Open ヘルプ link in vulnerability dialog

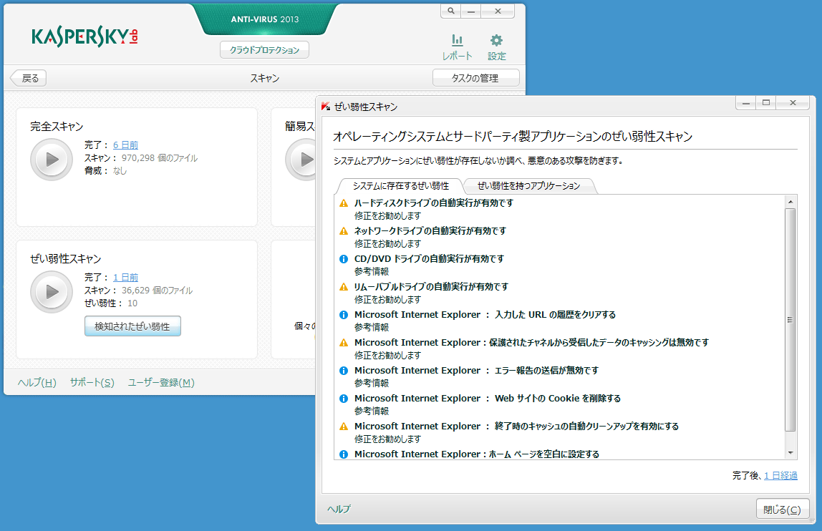point(339,509)
